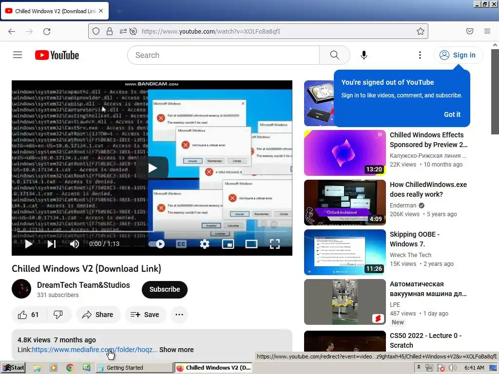This screenshot has width=499, height=374.
Task: Open 'How ChilledWindows.exe does really work?' title
Action: (x=428, y=189)
